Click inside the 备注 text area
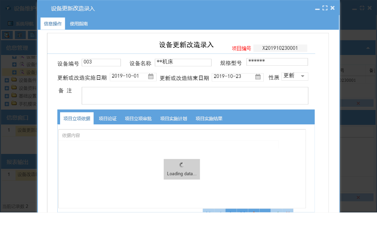The height and width of the screenshot is (234, 377). pyautogui.click(x=195, y=95)
